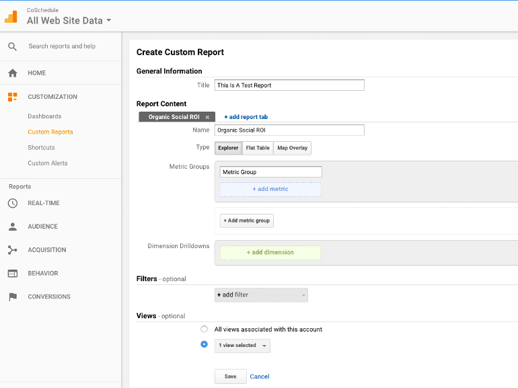Select All views associated with this account
This screenshot has height=388, width=518.
[x=204, y=329]
